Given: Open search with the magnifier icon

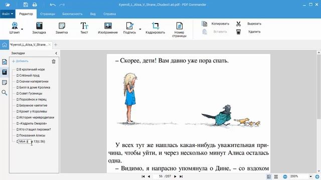Looking at the screenshot, I should click(x=5, y=92).
